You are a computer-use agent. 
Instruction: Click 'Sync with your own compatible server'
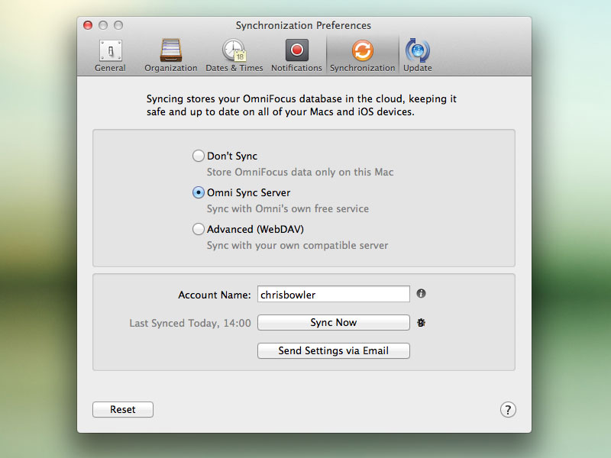(x=297, y=245)
